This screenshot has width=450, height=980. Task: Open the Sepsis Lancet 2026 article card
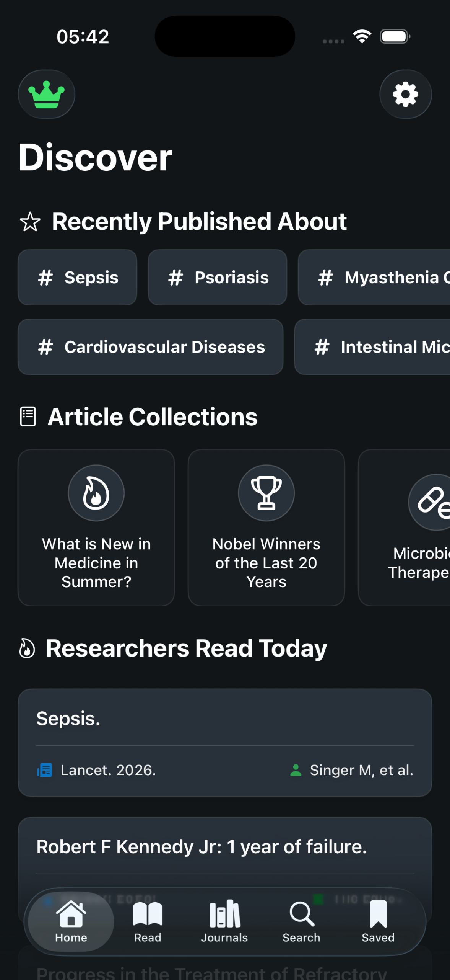(x=225, y=743)
